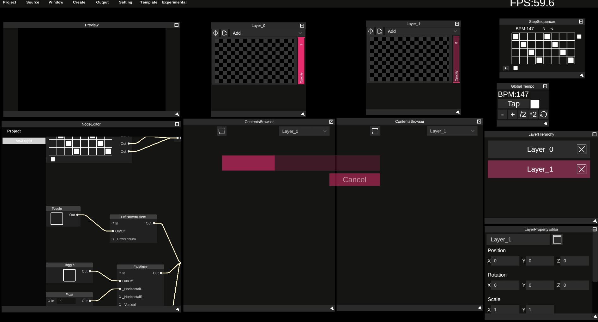Open the Layer_1 dropdown in ContentsBrowser

click(452, 131)
